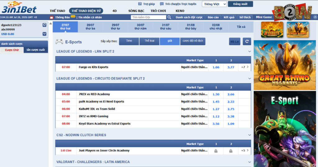Click the 3in1Bet logo

pyautogui.click(x=19, y=7)
